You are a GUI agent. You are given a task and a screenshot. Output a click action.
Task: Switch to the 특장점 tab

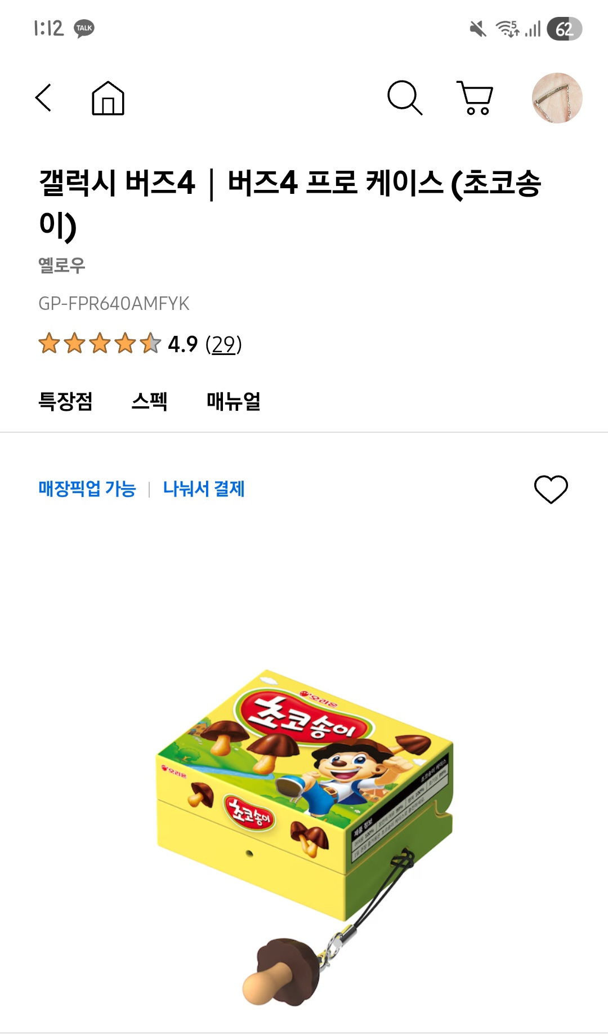point(65,401)
